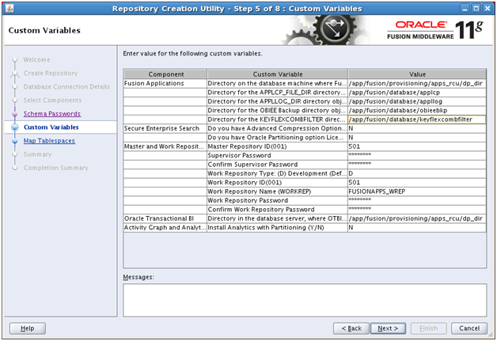Click the Create Repository step
The image size is (497, 341).
pyautogui.click(x=51, y=74)
